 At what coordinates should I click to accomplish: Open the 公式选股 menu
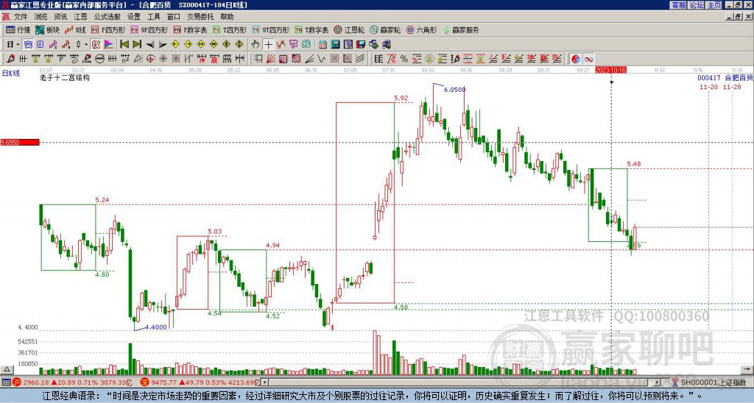[108, 17]
